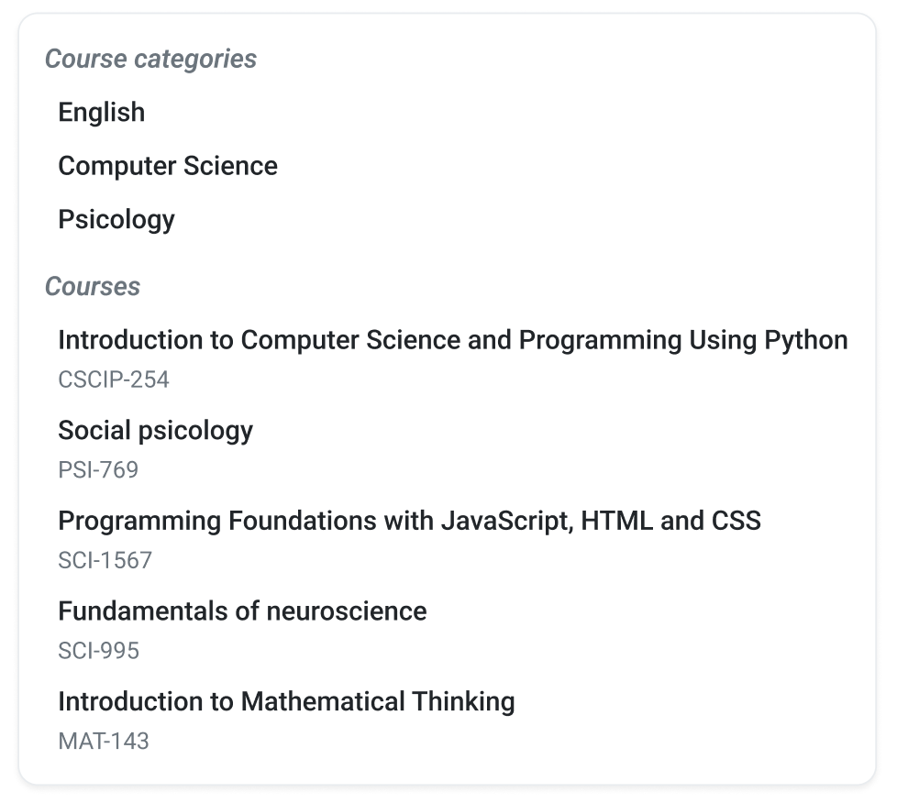
Task: Open Introduction to Mathematical Thinking course
Action: [286, 701]
